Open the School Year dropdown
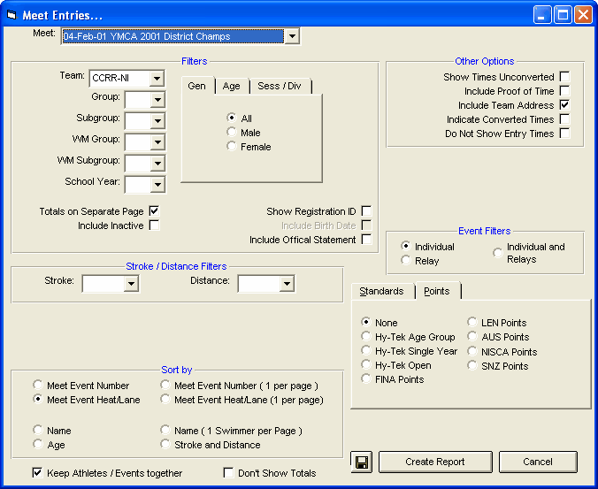598x489 pixels. pyautogui.click(x=157, y=185)
